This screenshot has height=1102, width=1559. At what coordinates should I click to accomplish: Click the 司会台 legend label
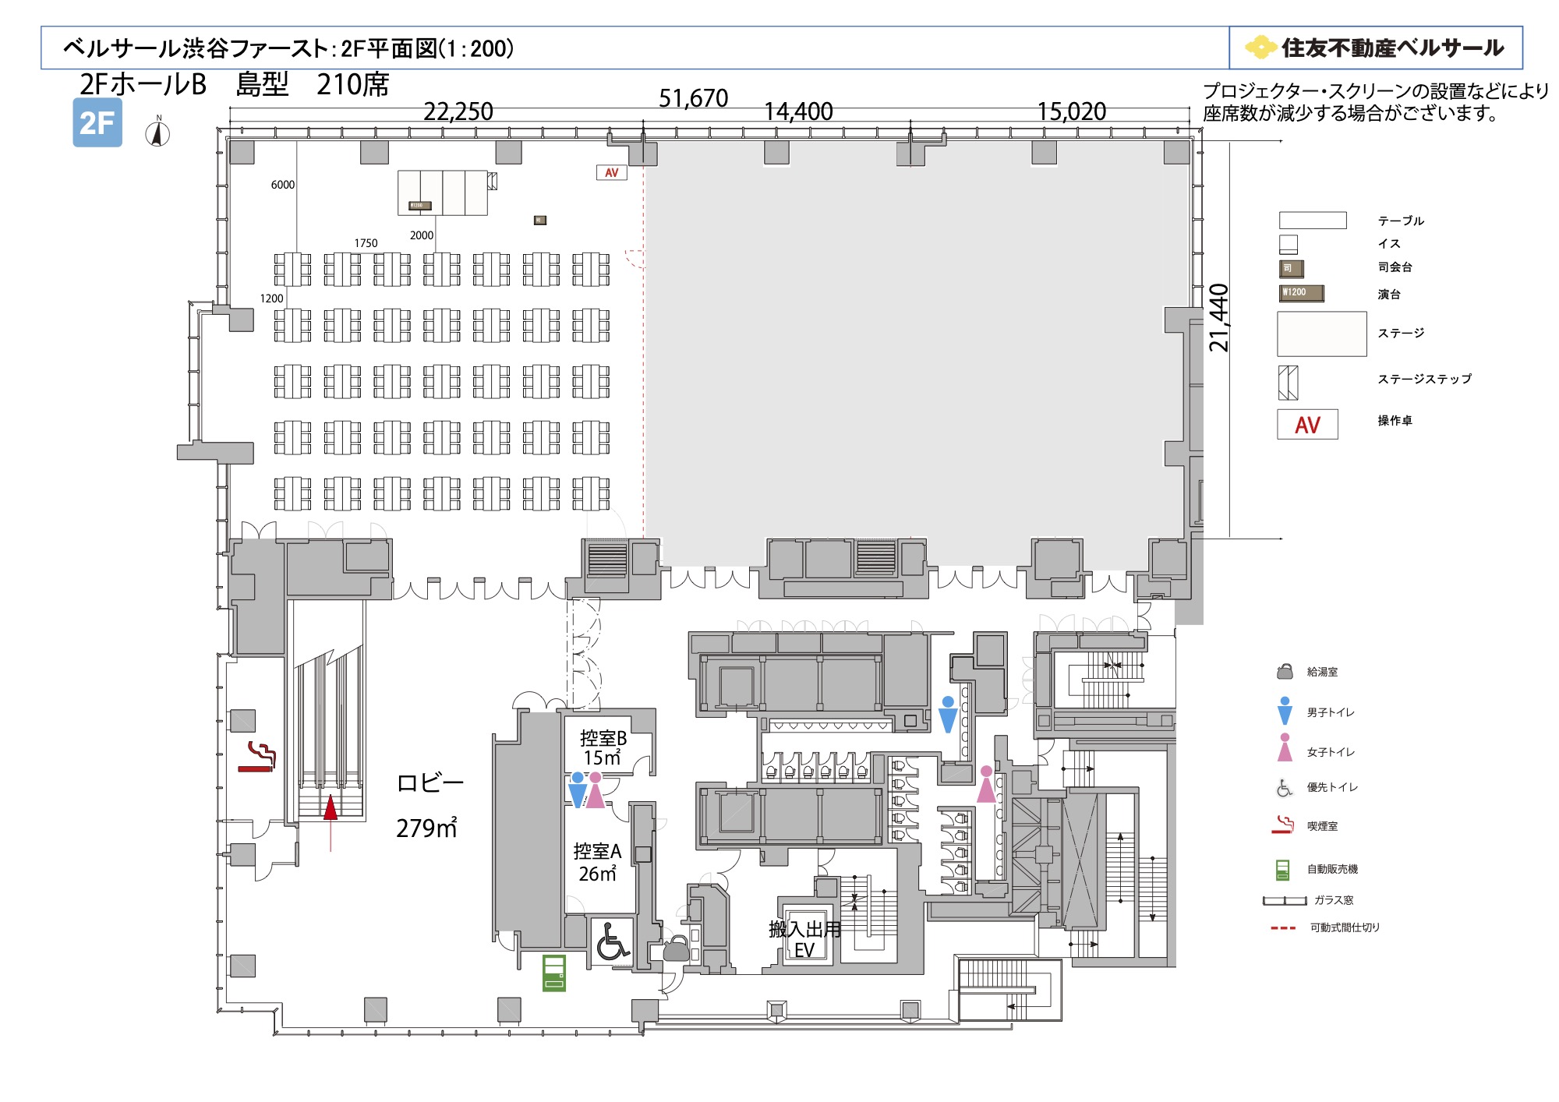point(1395,267)
